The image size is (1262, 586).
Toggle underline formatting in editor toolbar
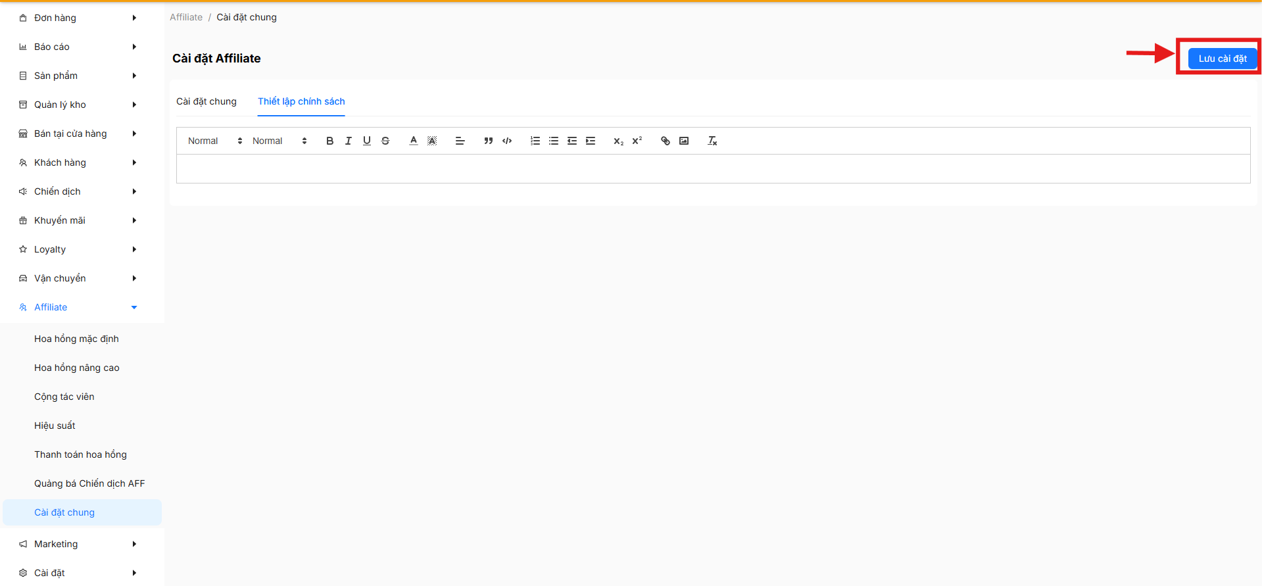tap(367, 141)
